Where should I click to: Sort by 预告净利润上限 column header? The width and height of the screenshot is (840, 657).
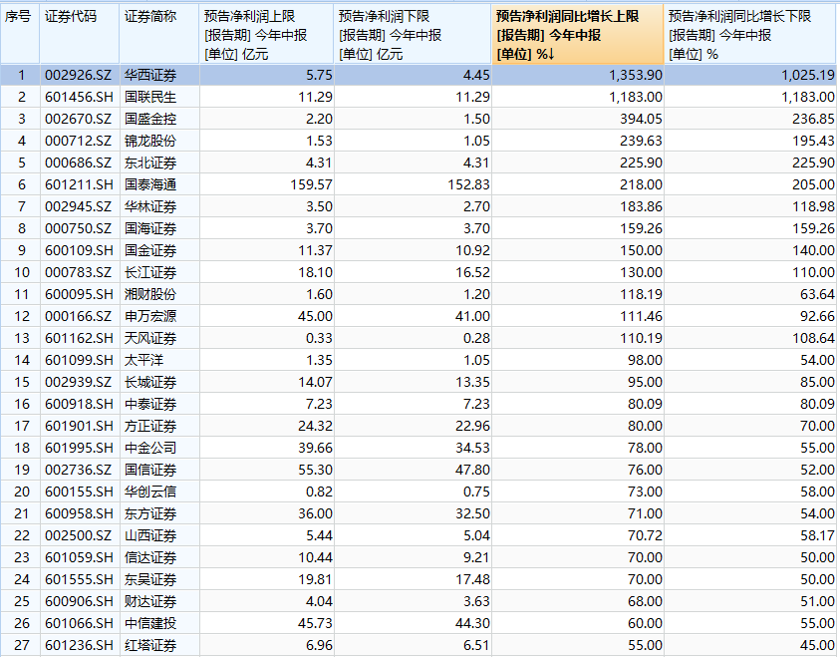(266, 34)
